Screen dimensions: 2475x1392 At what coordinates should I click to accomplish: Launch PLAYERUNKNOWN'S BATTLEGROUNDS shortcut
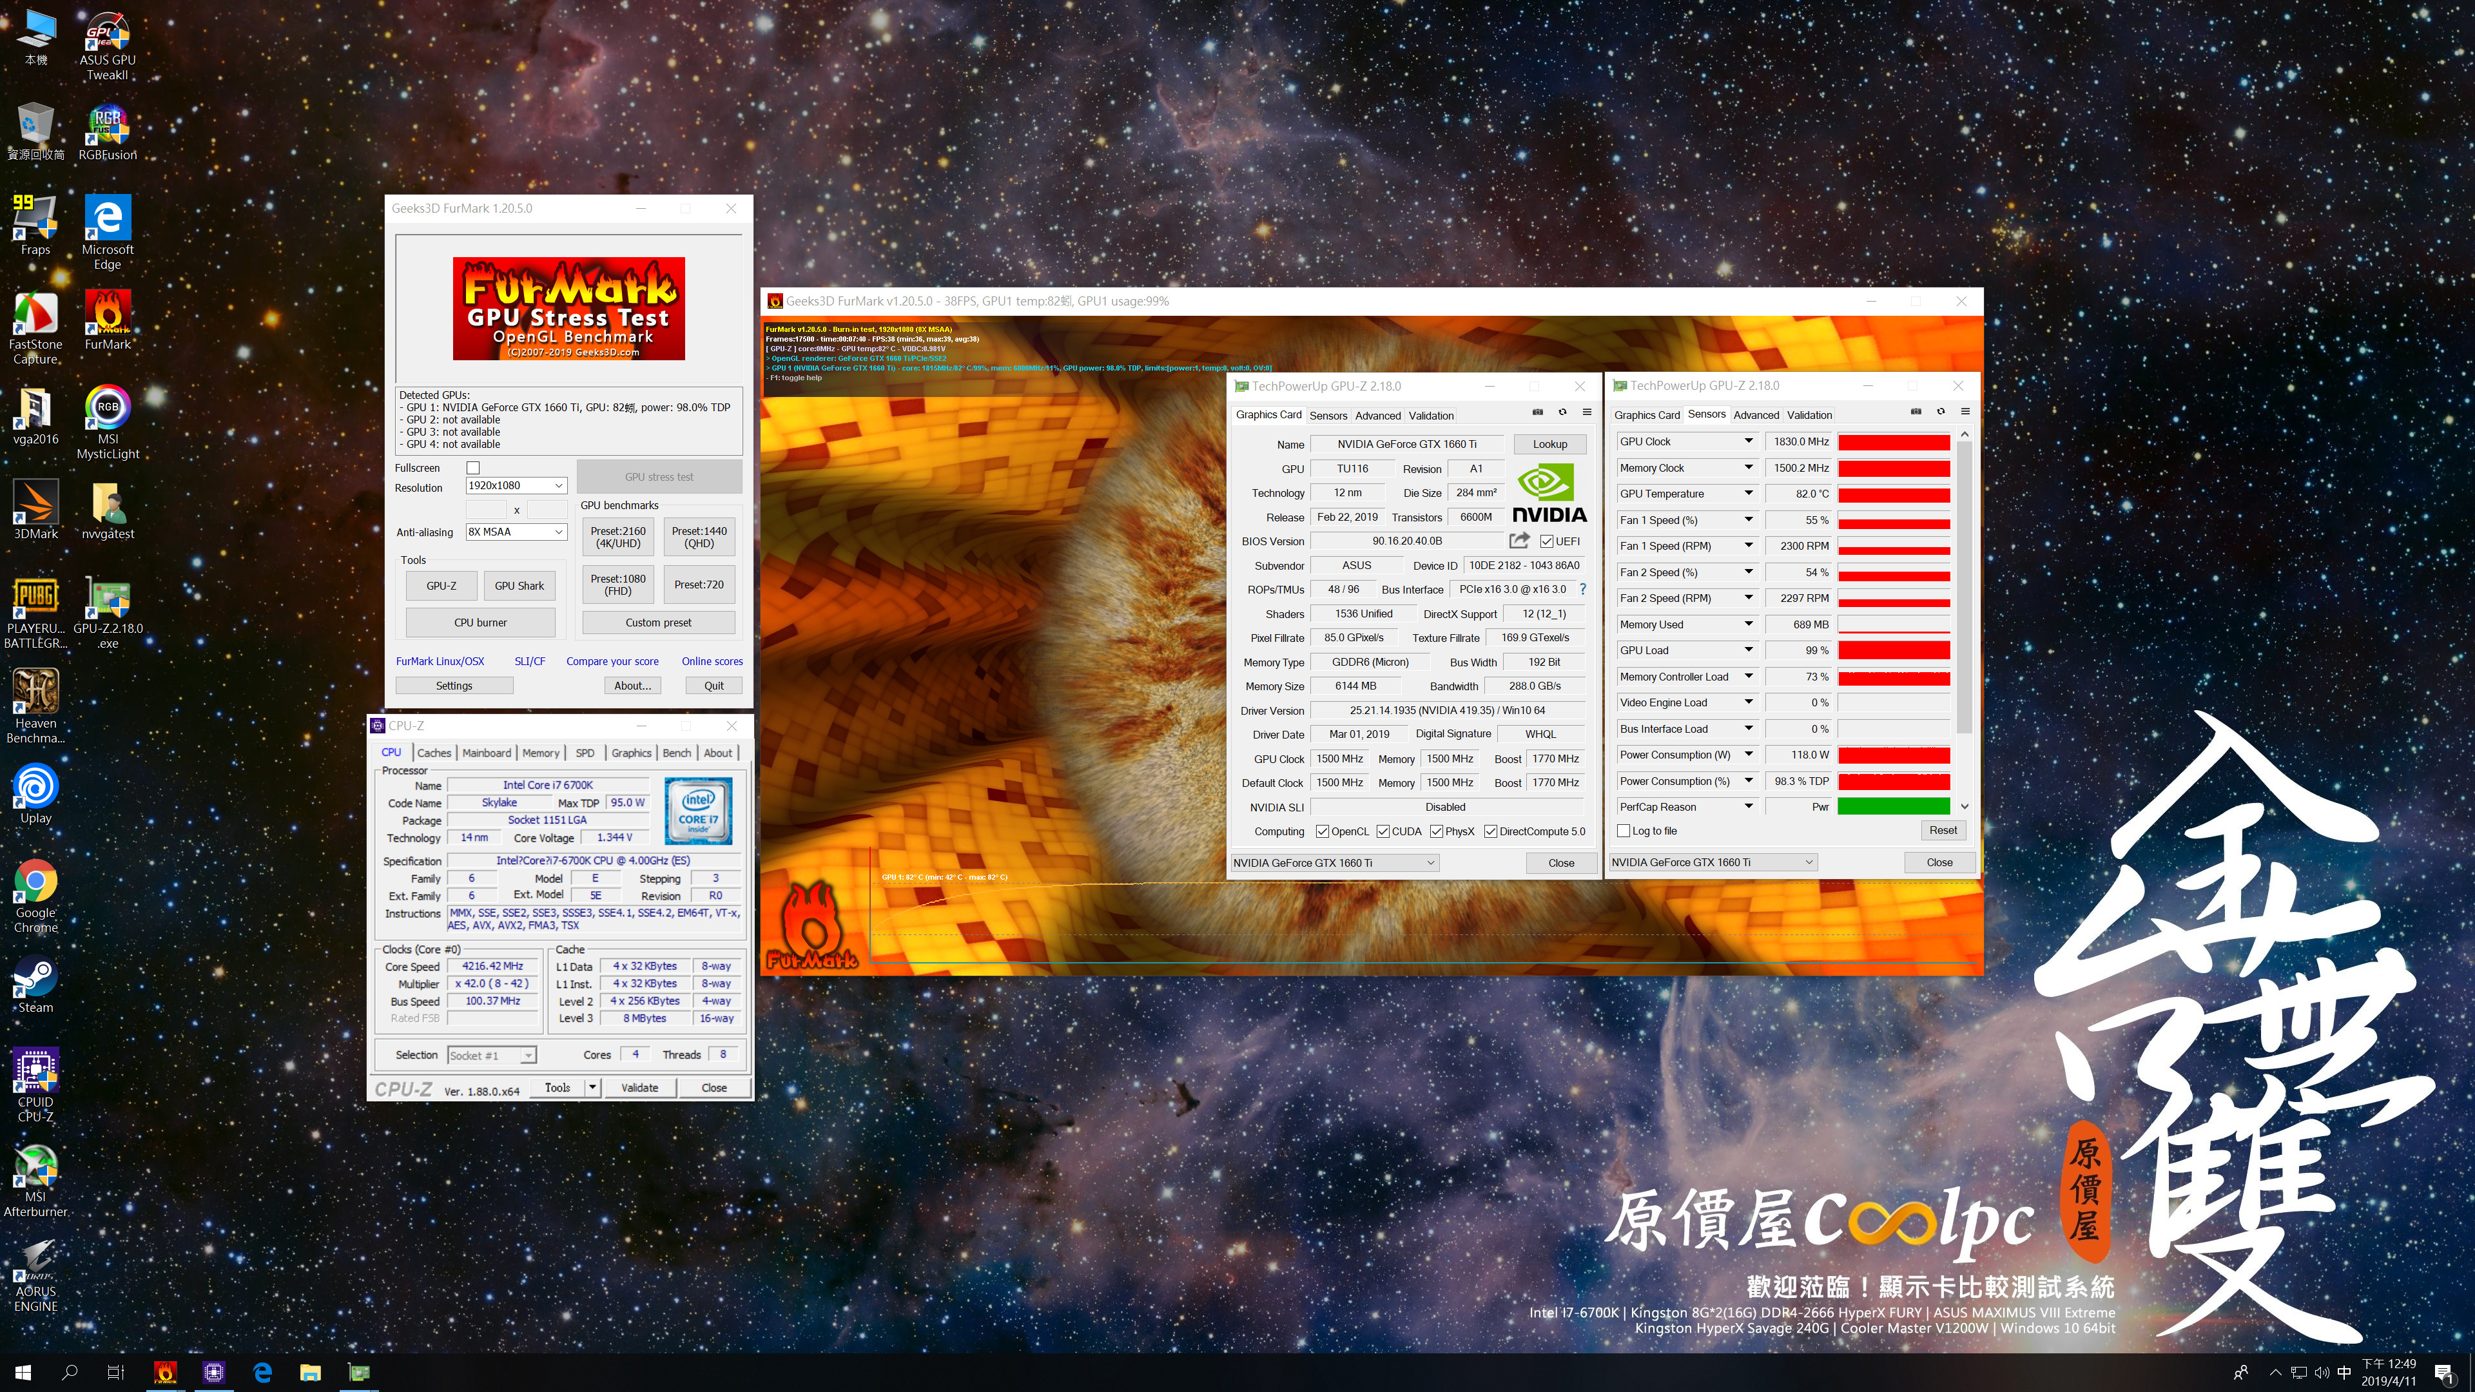point(35,612)
